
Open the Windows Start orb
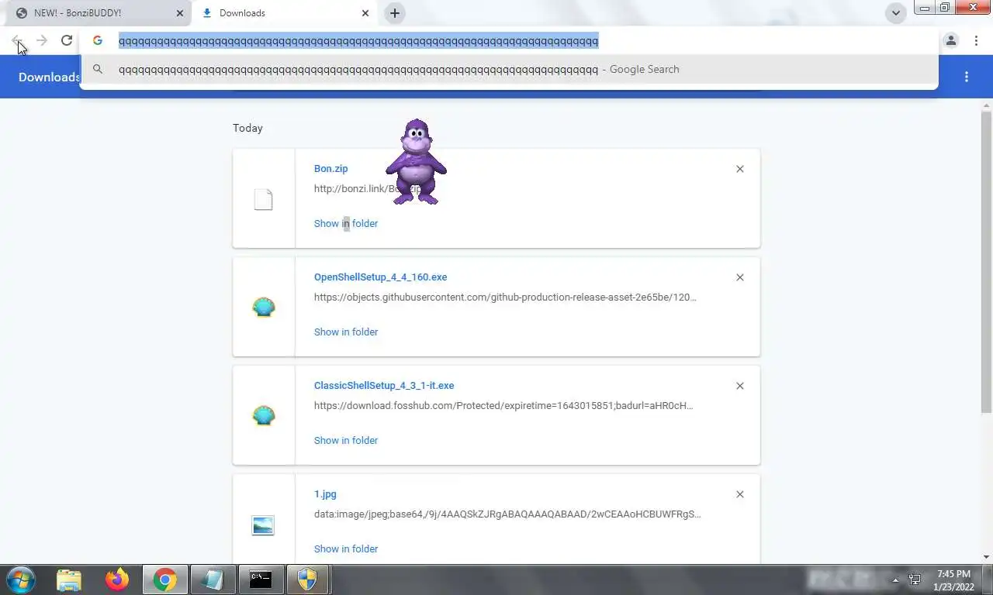21,580
